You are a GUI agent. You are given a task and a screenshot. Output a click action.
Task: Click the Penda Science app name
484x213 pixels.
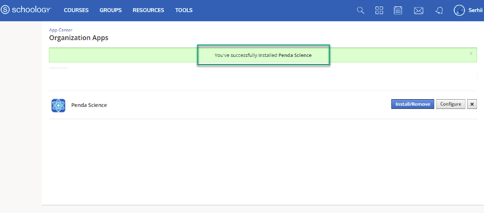tap(89, 105)
